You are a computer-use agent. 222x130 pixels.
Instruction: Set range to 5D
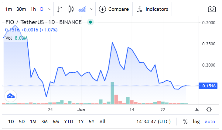point(22,122)
